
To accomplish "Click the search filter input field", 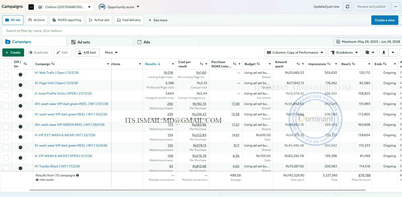I will coord(201,31).
